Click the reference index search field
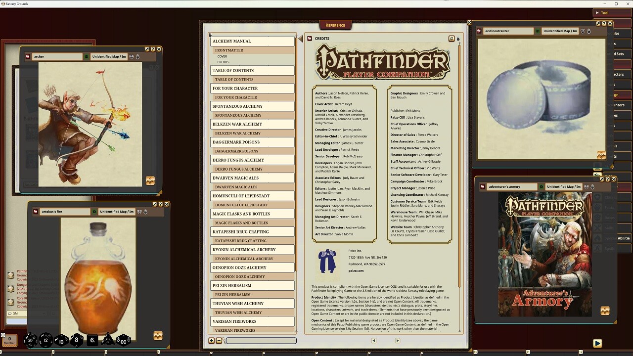This screenshot has height=356, width=633. [261, 341]
